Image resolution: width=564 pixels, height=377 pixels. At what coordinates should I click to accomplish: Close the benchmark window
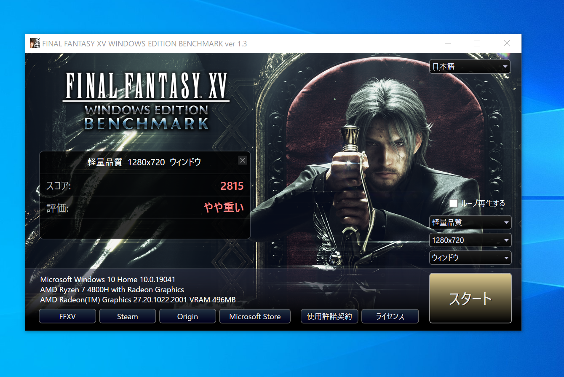click(507, 43)
